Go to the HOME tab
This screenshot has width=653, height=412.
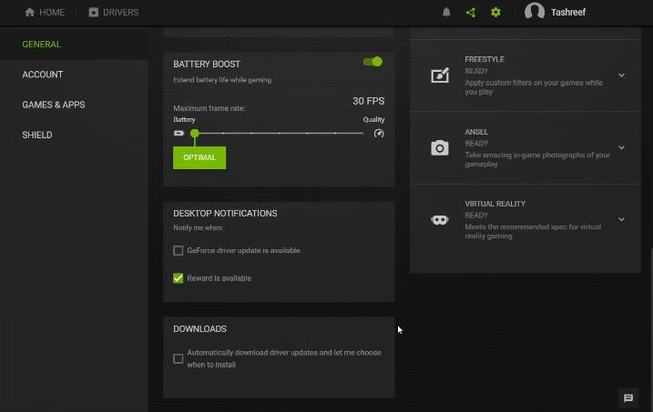(x=45, y=13)
